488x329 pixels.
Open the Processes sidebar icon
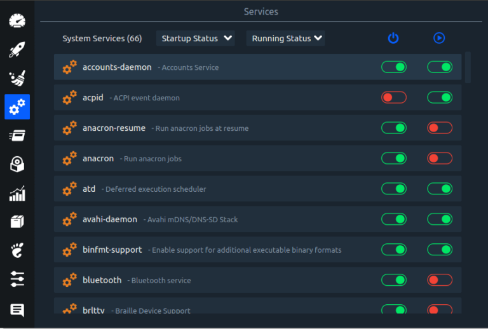[17, 136]
